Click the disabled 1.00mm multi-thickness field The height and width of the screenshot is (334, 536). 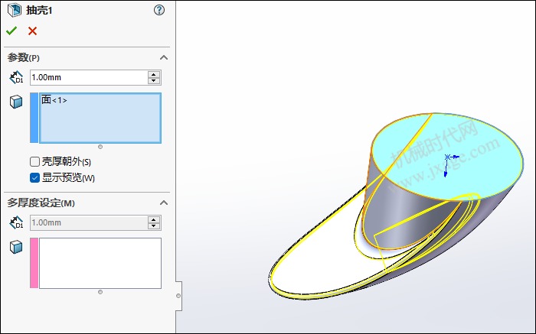(89, 222)
